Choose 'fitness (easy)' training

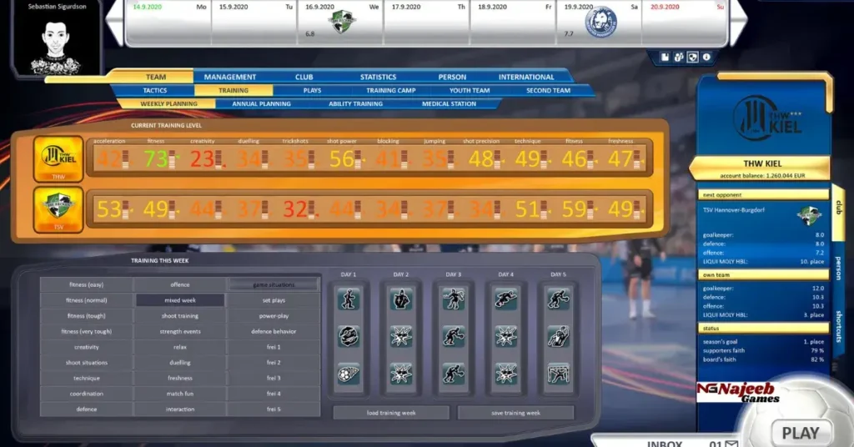[x=87, y=284]
